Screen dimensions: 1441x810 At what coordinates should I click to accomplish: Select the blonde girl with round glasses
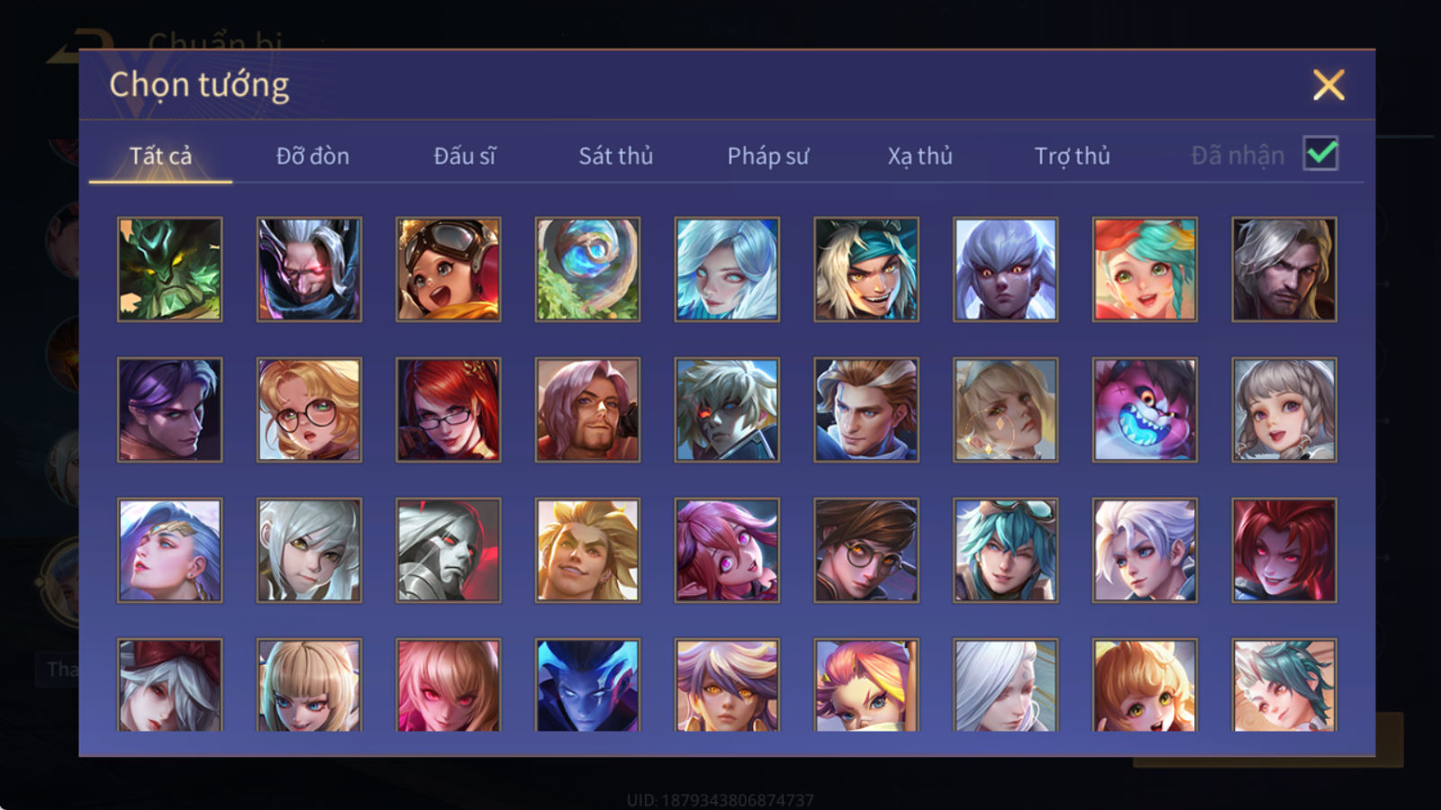309,409
